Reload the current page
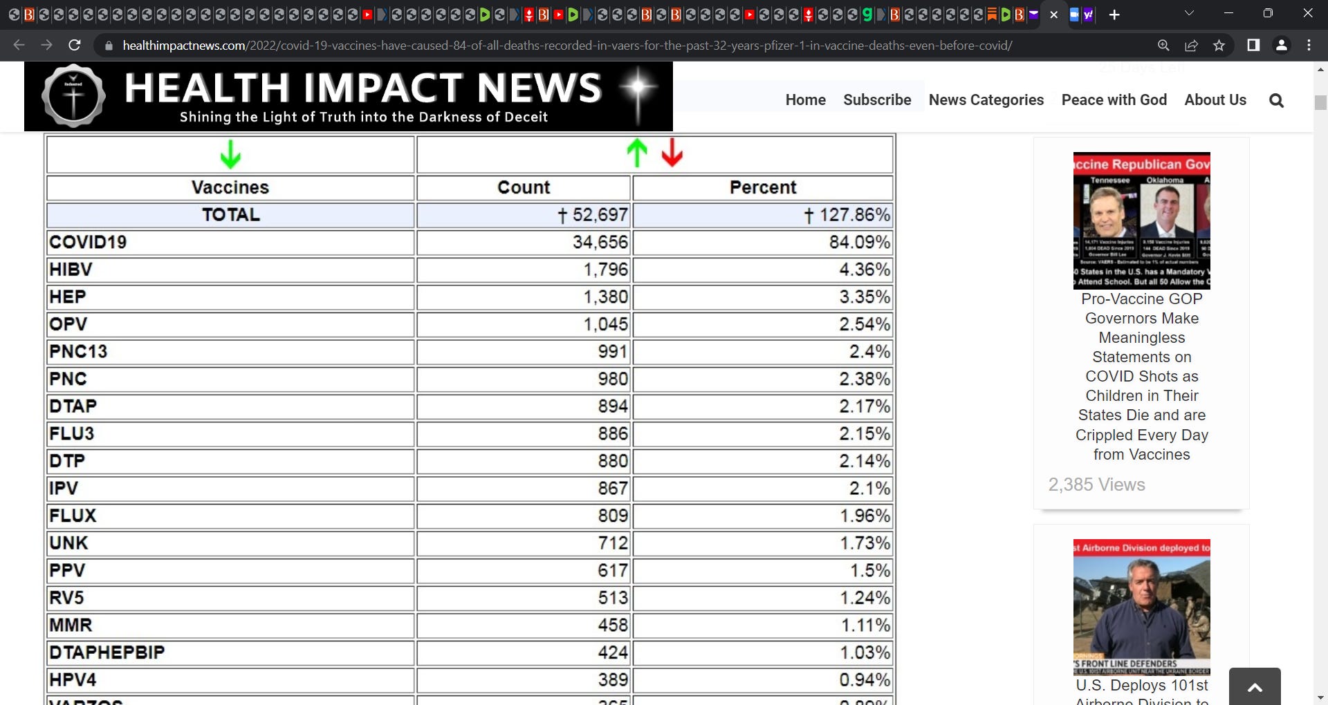1328x705 pixels. pos(75,46)
